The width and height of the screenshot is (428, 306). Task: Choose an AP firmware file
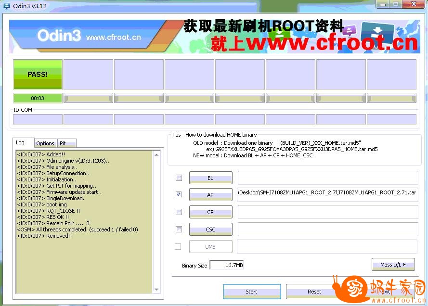pyautogui.click(x=211, y=195)
